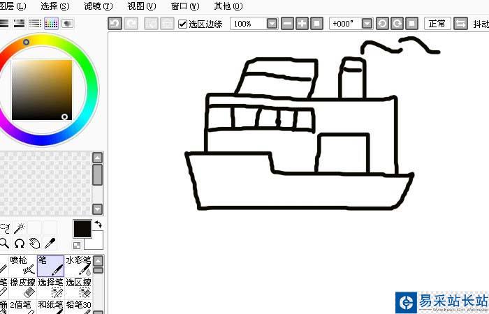The image size is (489, 314).
Task: Open the 选择(S) menu
Action: [55, 6]
